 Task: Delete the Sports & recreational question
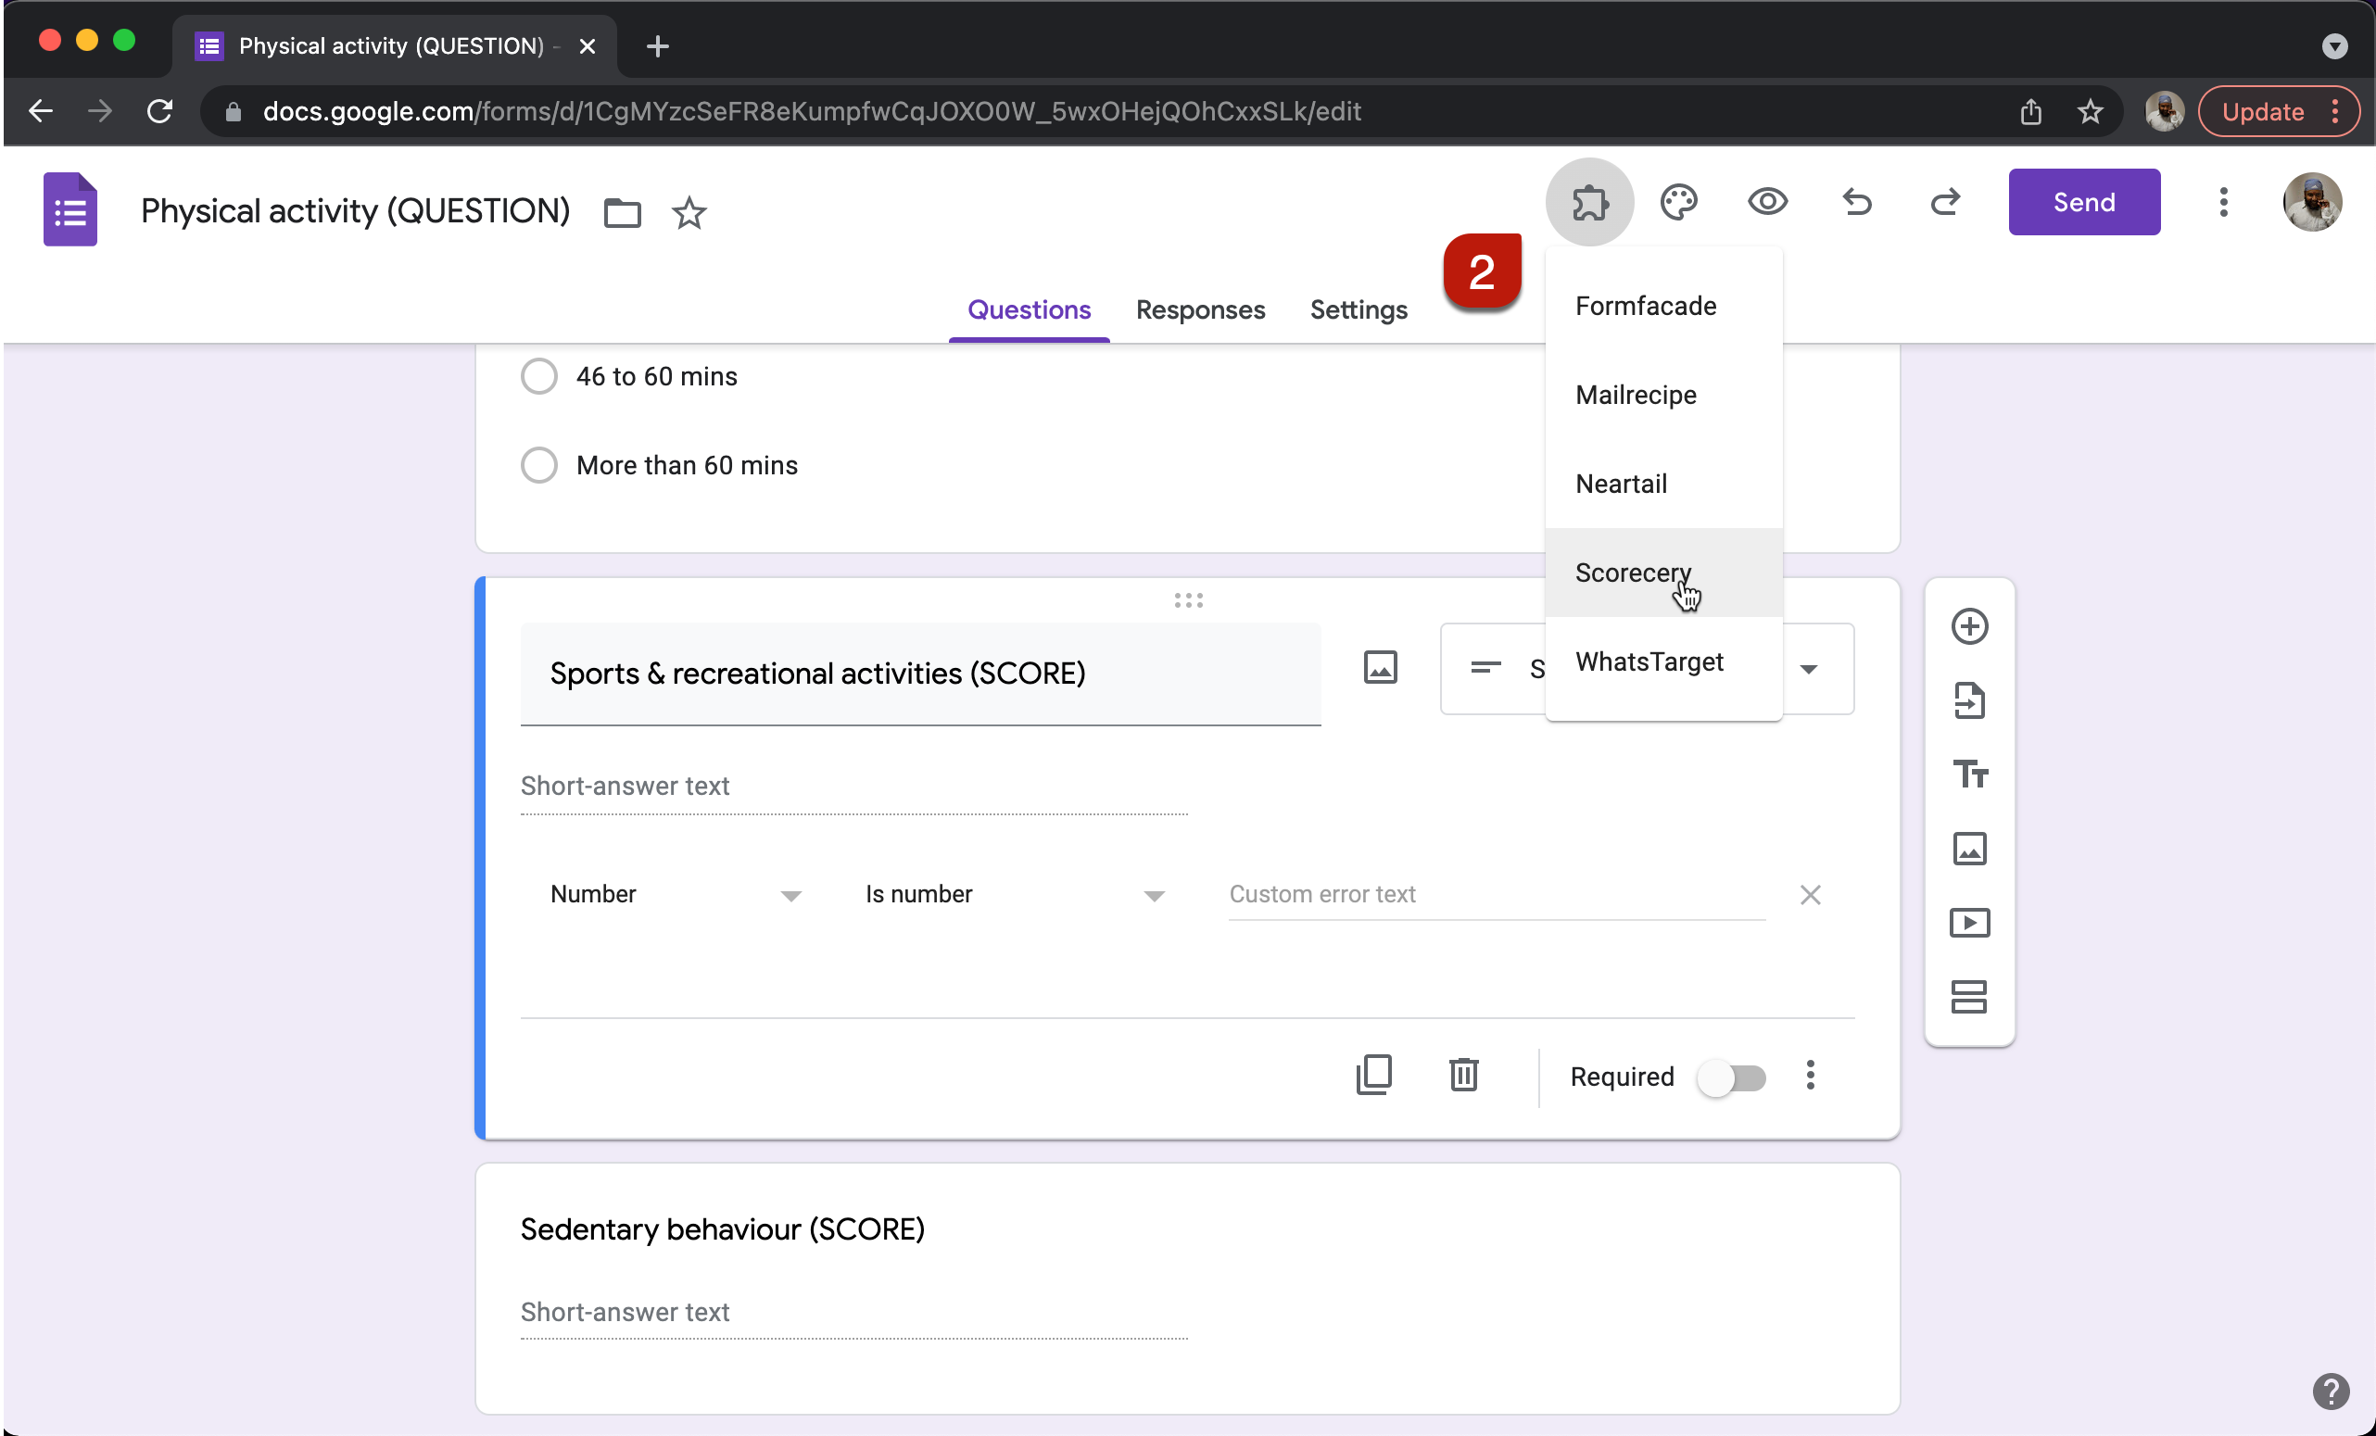tap(1463, 1075)
